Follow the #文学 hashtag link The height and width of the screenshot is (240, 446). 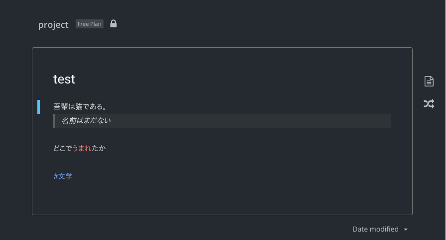[63, 176]
